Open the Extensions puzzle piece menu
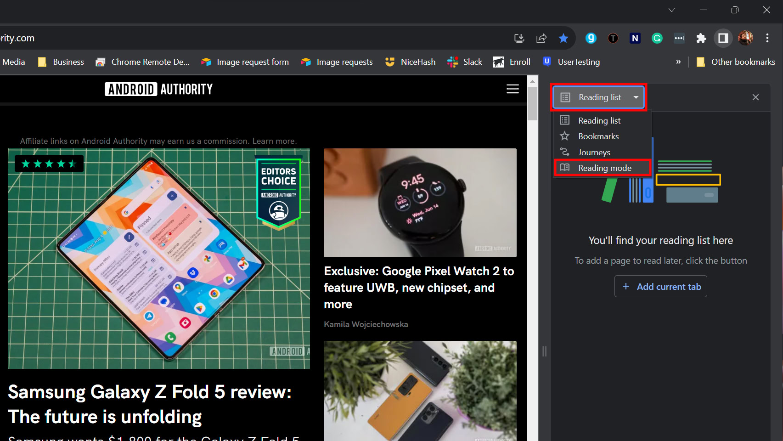This screenshot has width=783, height=441. (701, 38)
